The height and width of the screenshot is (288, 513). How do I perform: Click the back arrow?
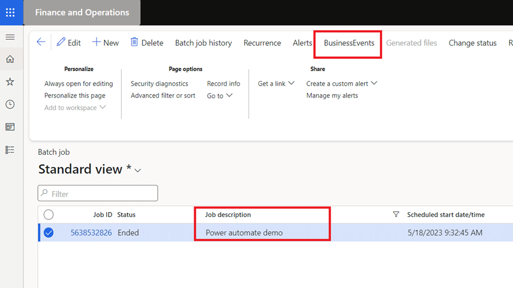[x=41, y=42]
